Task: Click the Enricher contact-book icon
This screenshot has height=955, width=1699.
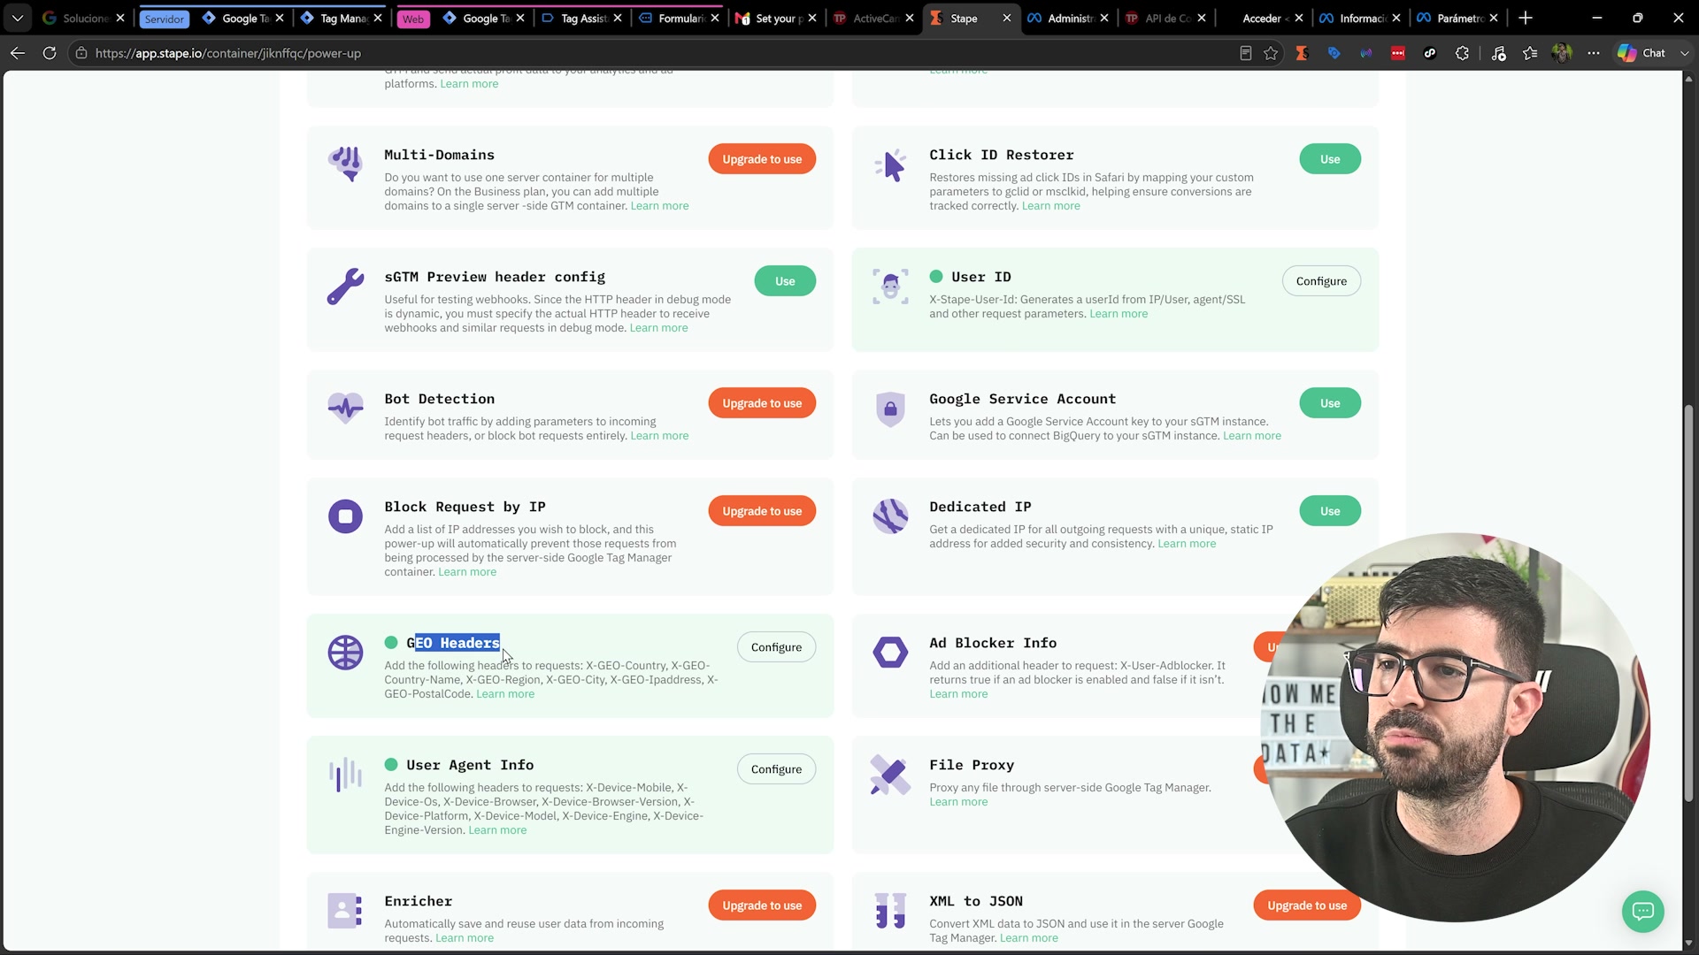Action: tap(345, 911)
